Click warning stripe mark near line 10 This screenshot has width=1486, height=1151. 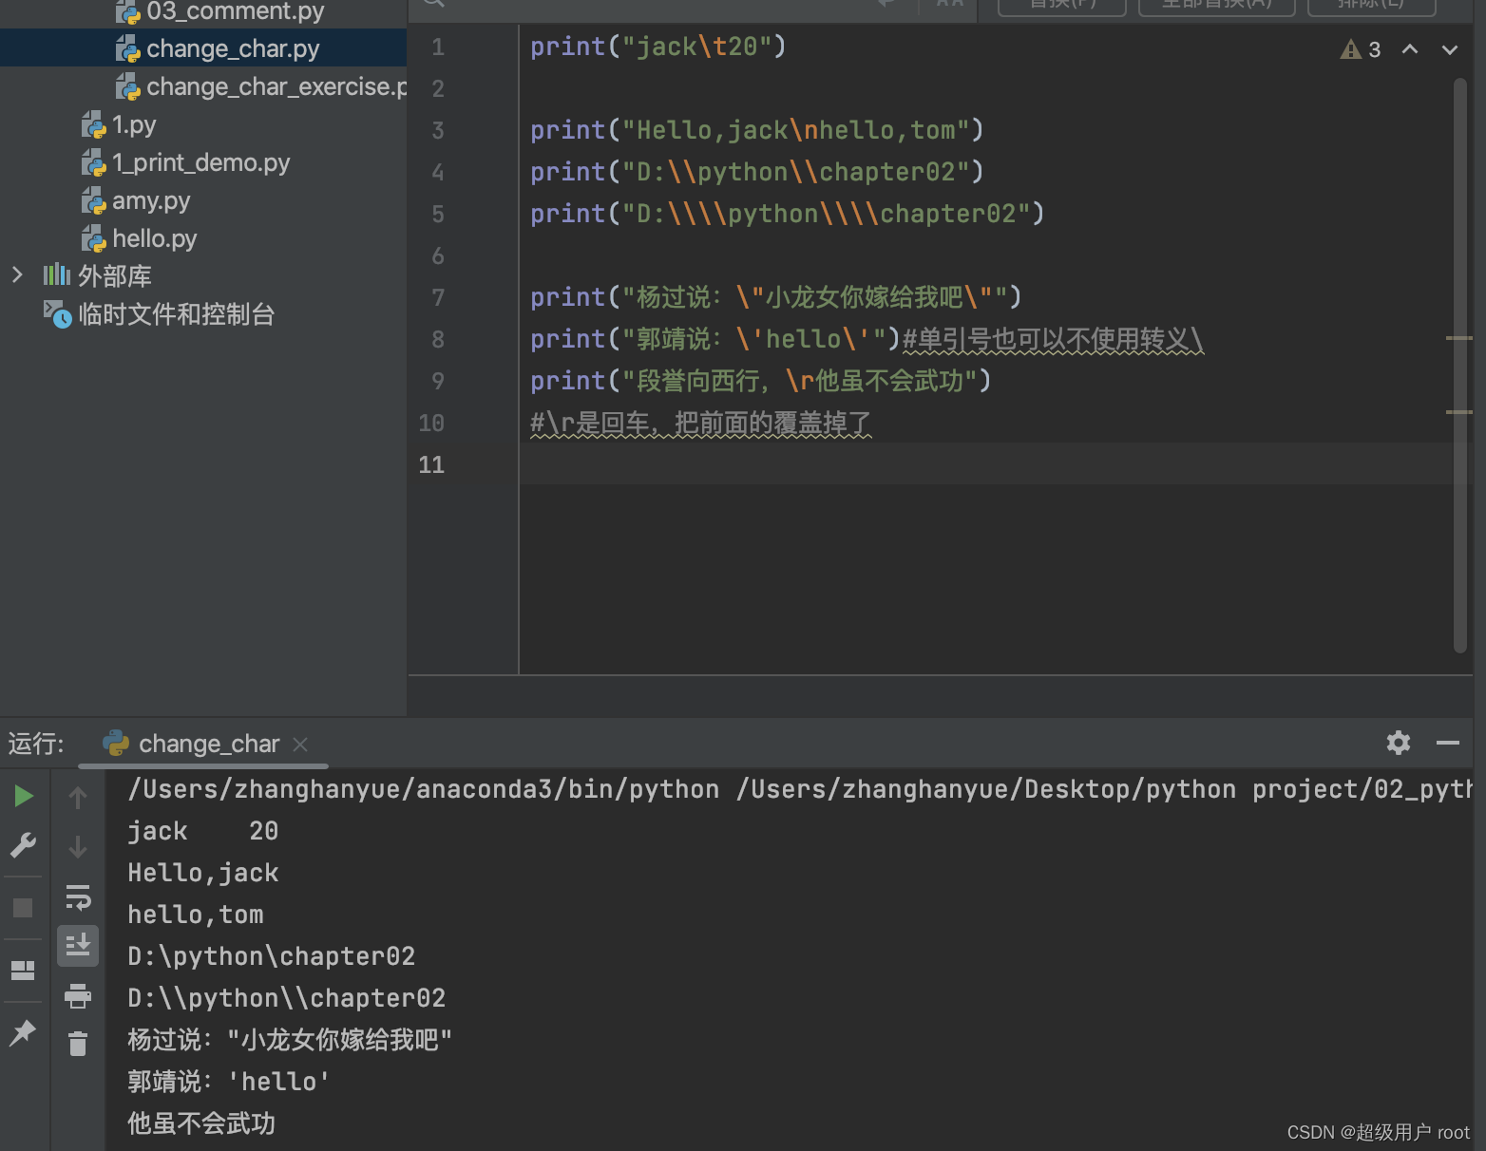tap(1458, 412)
